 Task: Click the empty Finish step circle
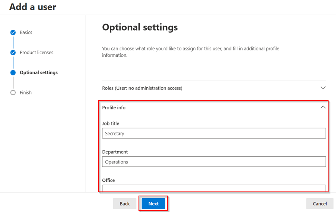click(x=13, y=93)
